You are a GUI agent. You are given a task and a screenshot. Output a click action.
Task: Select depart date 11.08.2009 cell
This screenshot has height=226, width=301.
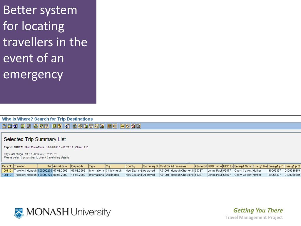(79, 175)
